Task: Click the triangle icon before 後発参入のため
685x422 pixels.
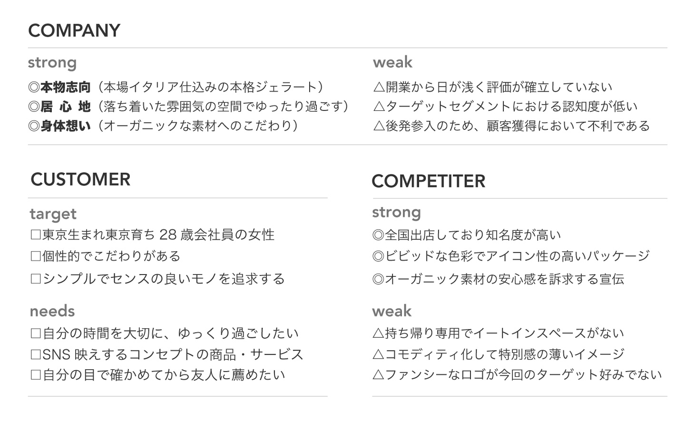Action: coord(379,126)
